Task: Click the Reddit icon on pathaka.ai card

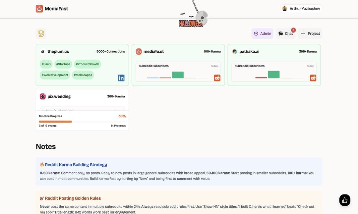Action: point(313,77)
